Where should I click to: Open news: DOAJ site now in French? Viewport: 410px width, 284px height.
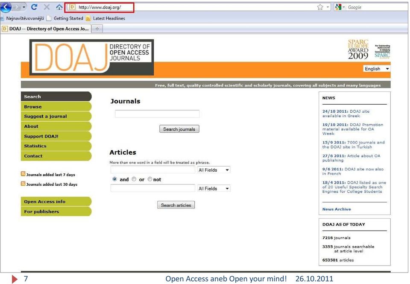click(353, 171)
